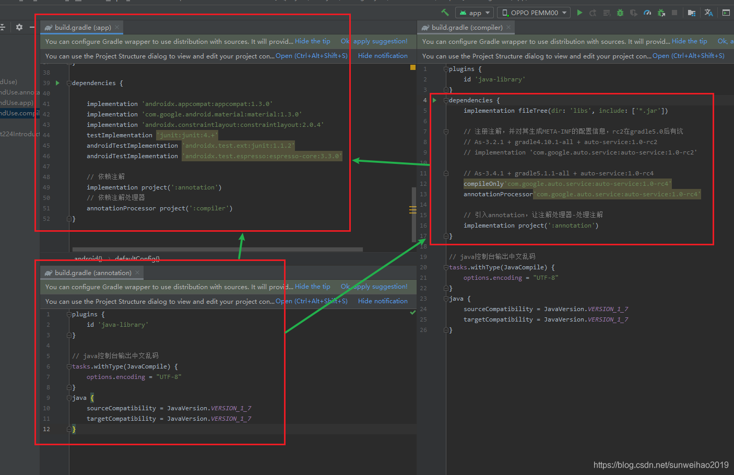Collapse tasks.withType block in annotation build.gradle
This screenshot has height=475, width=734.
click(x=69, y=366)
